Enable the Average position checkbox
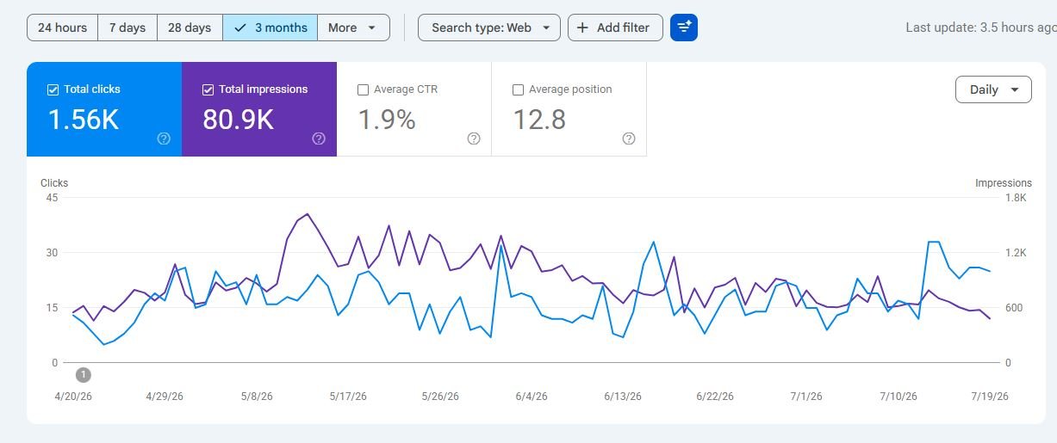This screenshot has width=1057, height=443. coord(518,89)
